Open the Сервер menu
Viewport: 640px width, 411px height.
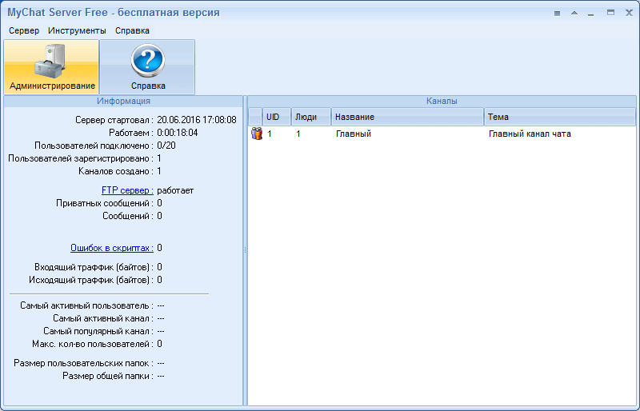point(24,30)
